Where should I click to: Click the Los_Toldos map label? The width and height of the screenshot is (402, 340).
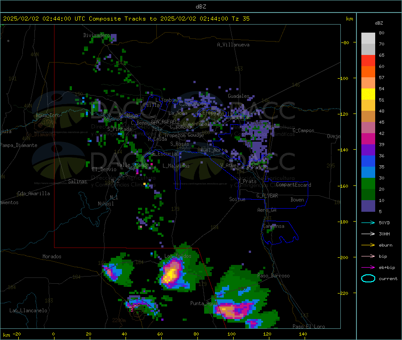tap(178, 256)
